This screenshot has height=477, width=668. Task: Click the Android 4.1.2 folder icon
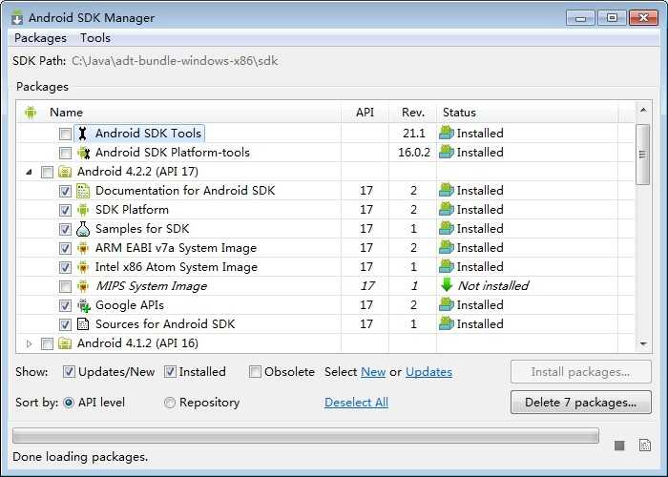tap(65, 343)
